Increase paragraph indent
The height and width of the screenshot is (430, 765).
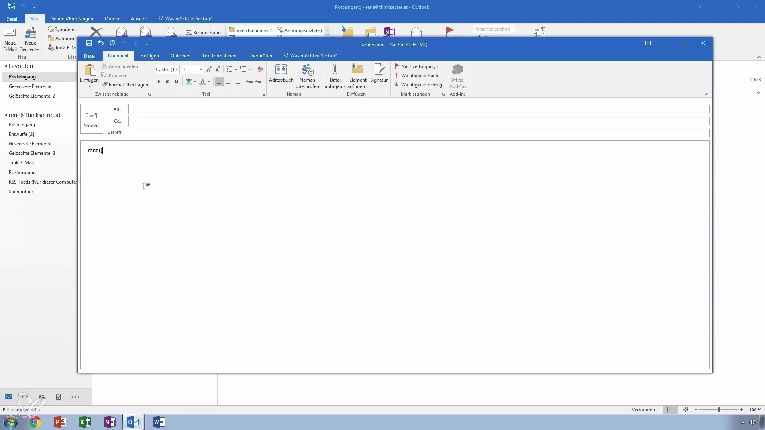click(x=258, y=82)
